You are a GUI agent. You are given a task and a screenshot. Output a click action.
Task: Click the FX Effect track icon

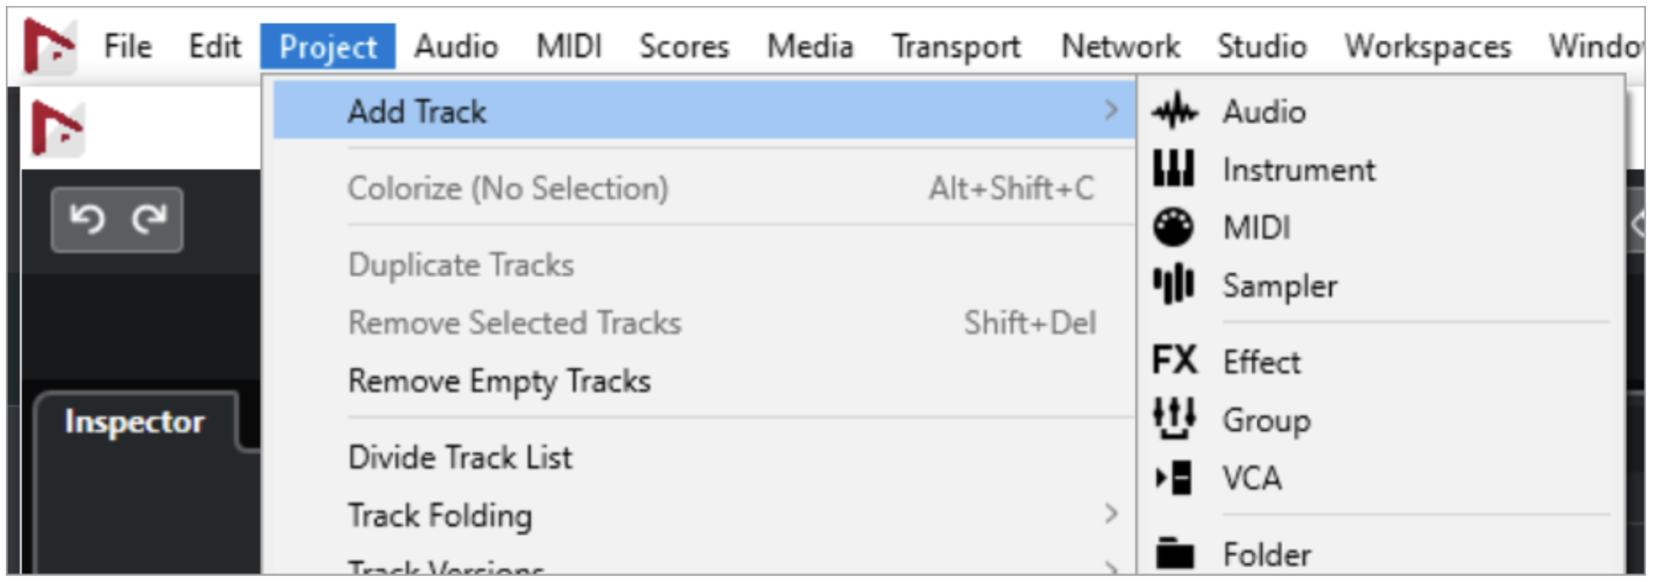click(1174, 361)
